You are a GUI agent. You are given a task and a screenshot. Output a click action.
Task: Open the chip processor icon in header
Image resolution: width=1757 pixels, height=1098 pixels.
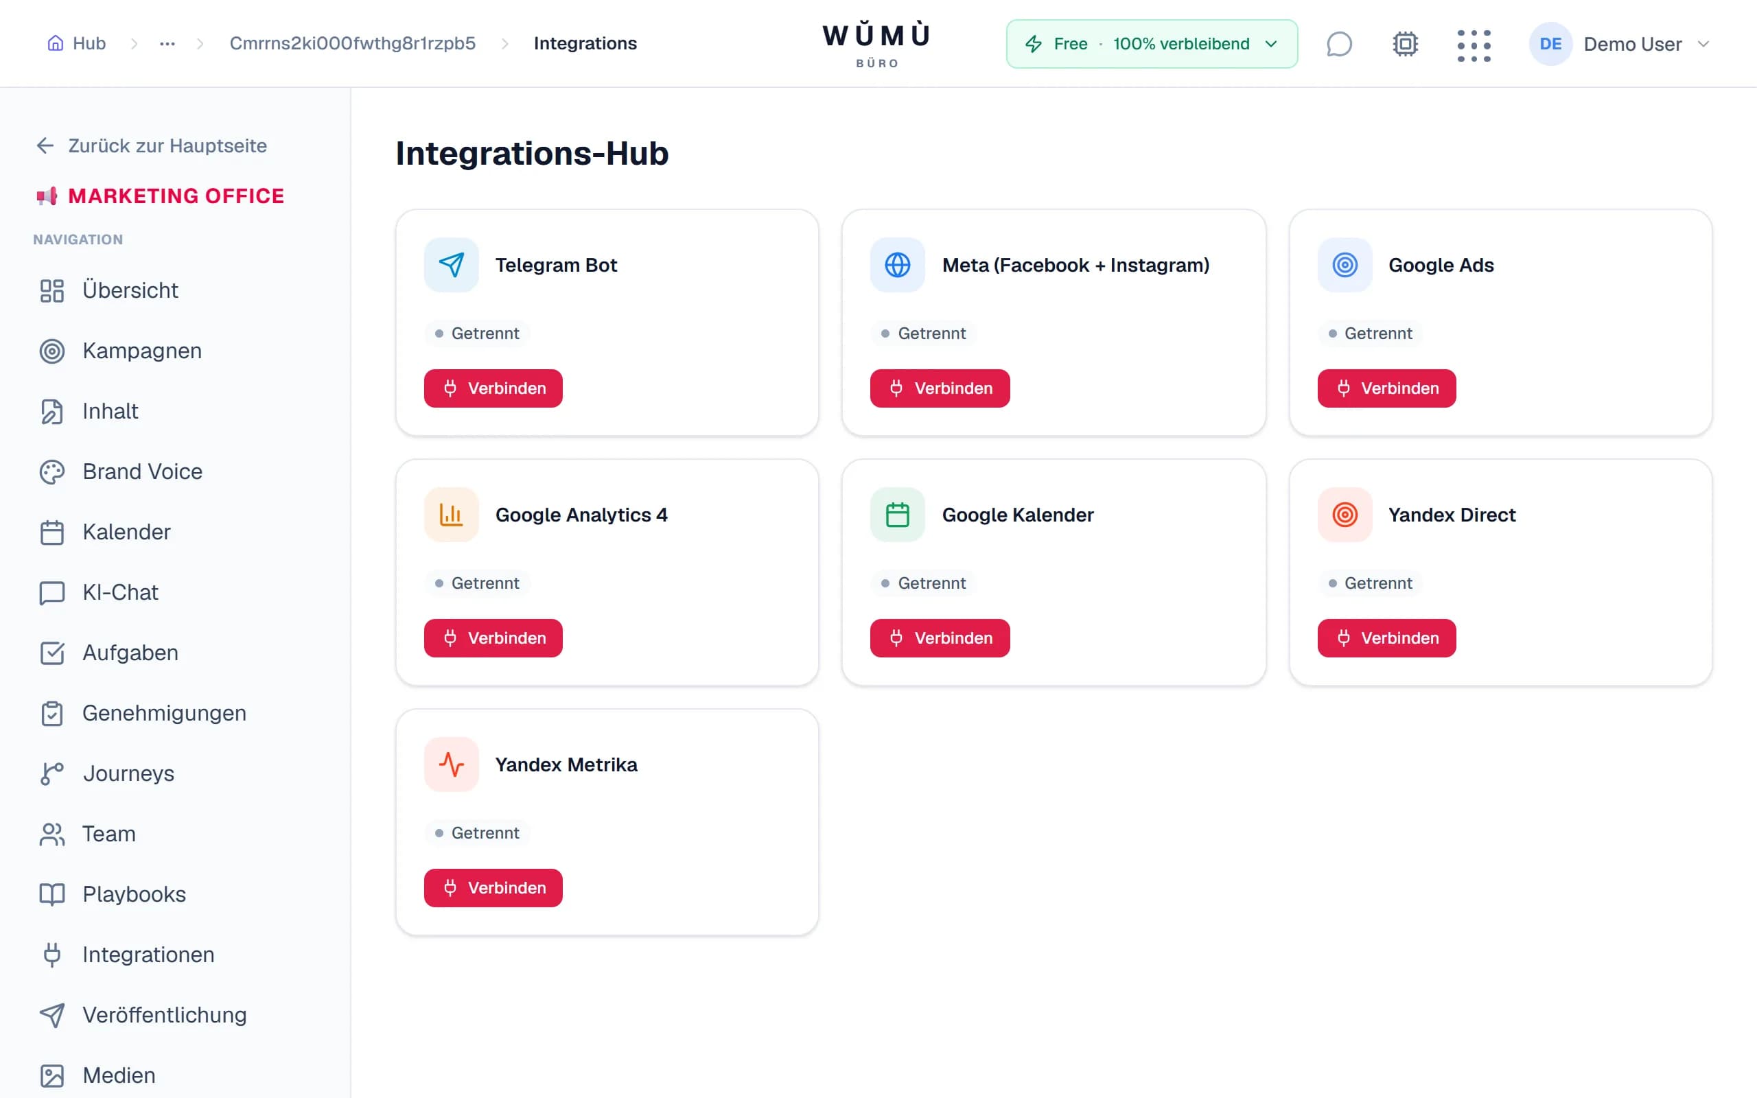click(1405, 43)
